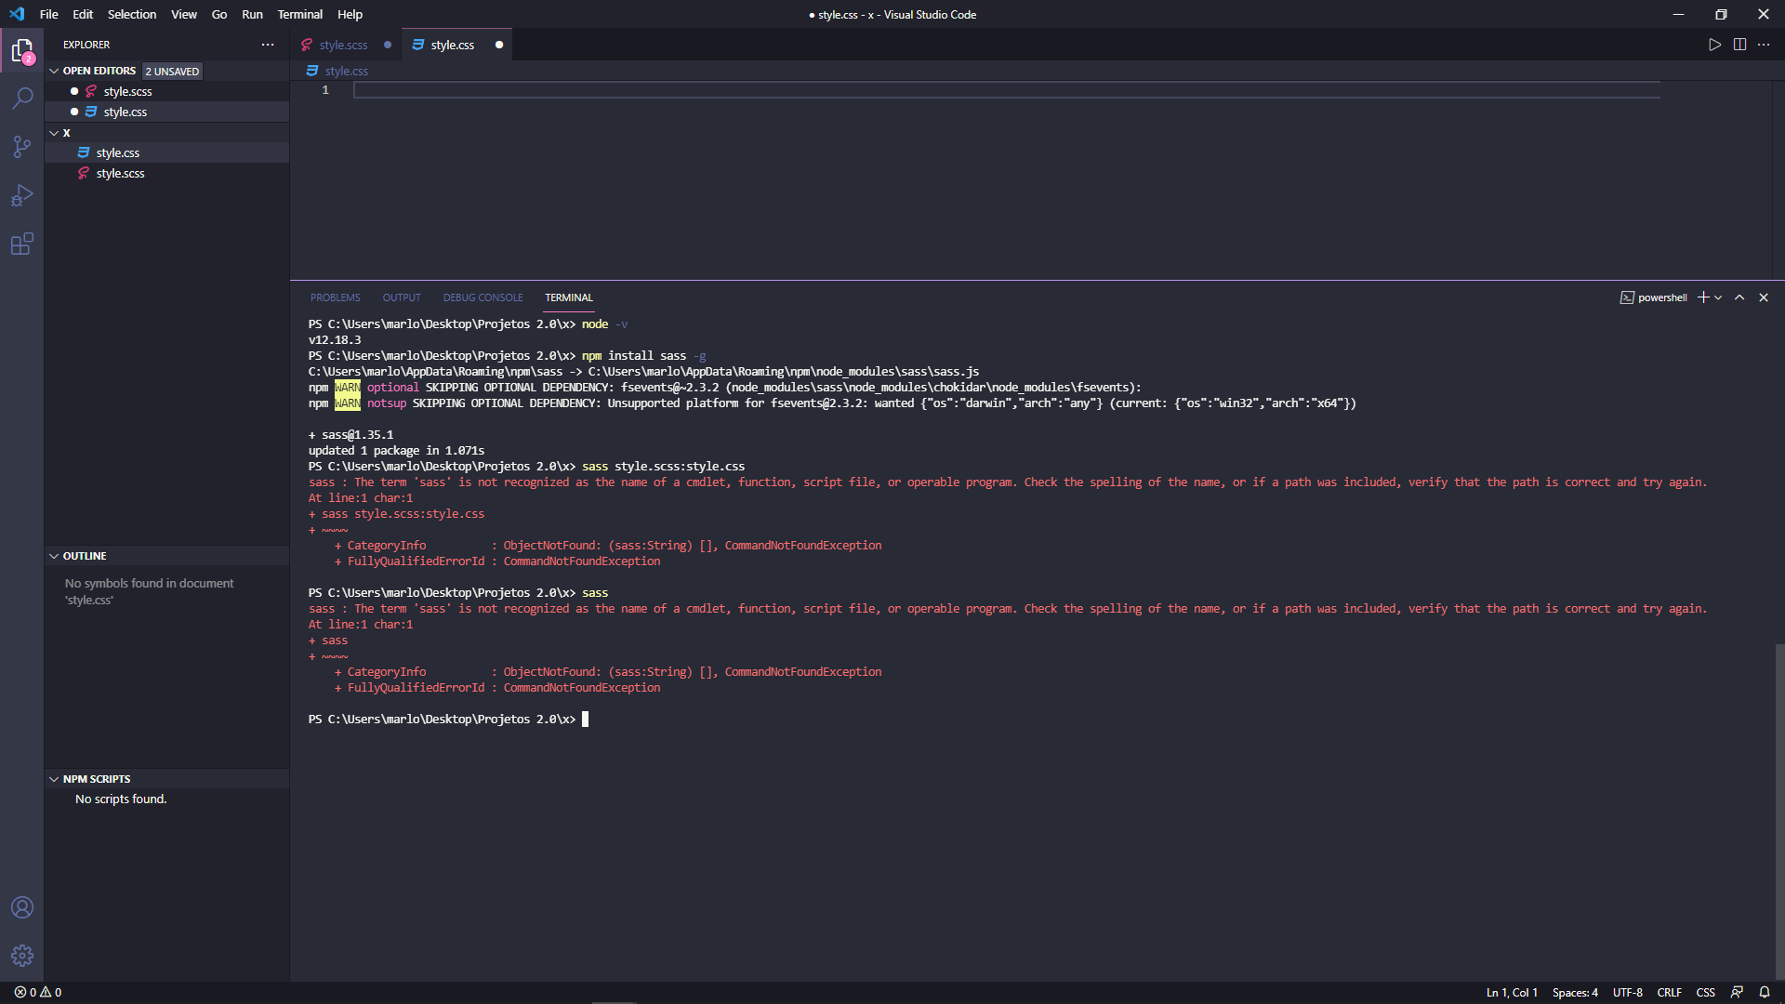Select the style.css editor tab
The height and width of the screenshot is (1004, 1785).
pyautogui.click(x=456, y=45)
